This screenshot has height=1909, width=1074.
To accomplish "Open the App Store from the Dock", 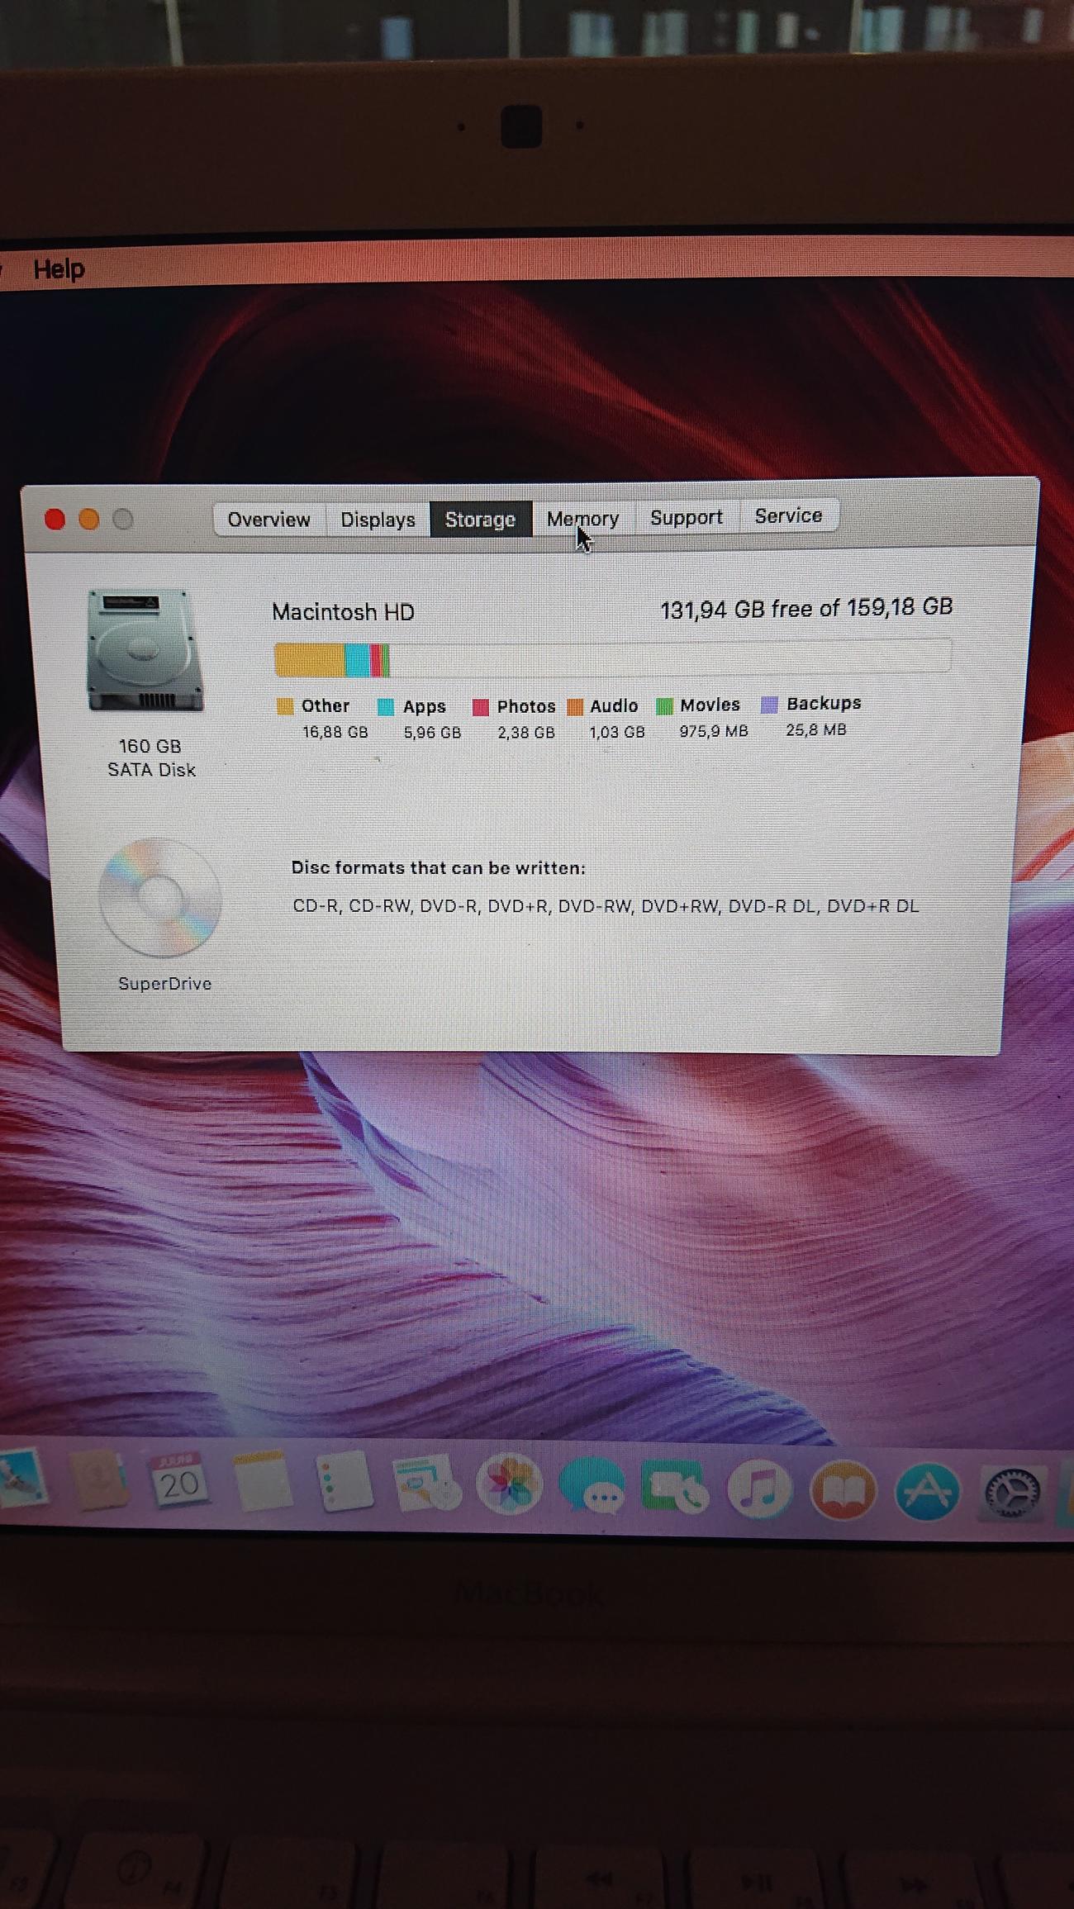I will pos(928,1491).
